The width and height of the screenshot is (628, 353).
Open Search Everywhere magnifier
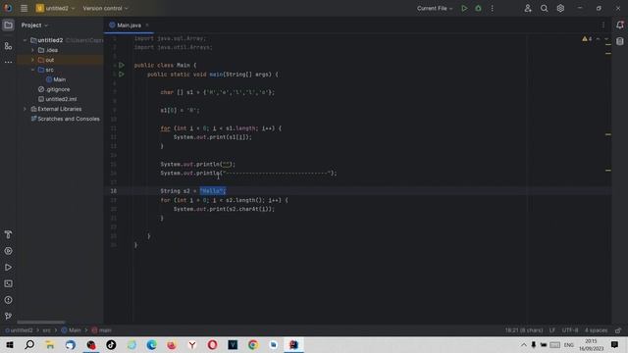[x=544, y=8]
